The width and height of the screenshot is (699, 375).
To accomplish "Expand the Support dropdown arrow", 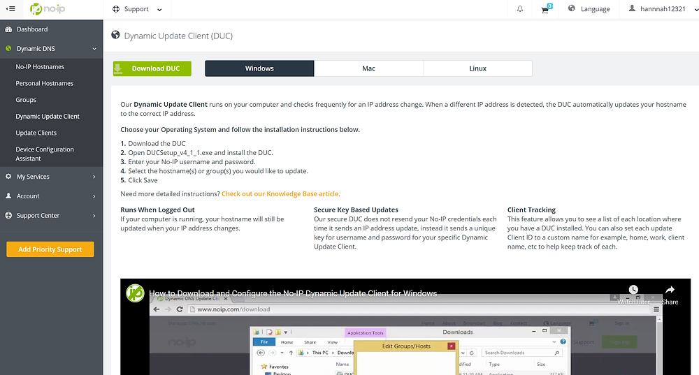I will tap(159, 10).
